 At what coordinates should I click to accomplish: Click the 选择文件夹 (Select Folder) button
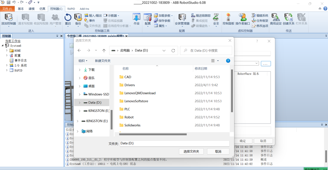coord(191,152)
